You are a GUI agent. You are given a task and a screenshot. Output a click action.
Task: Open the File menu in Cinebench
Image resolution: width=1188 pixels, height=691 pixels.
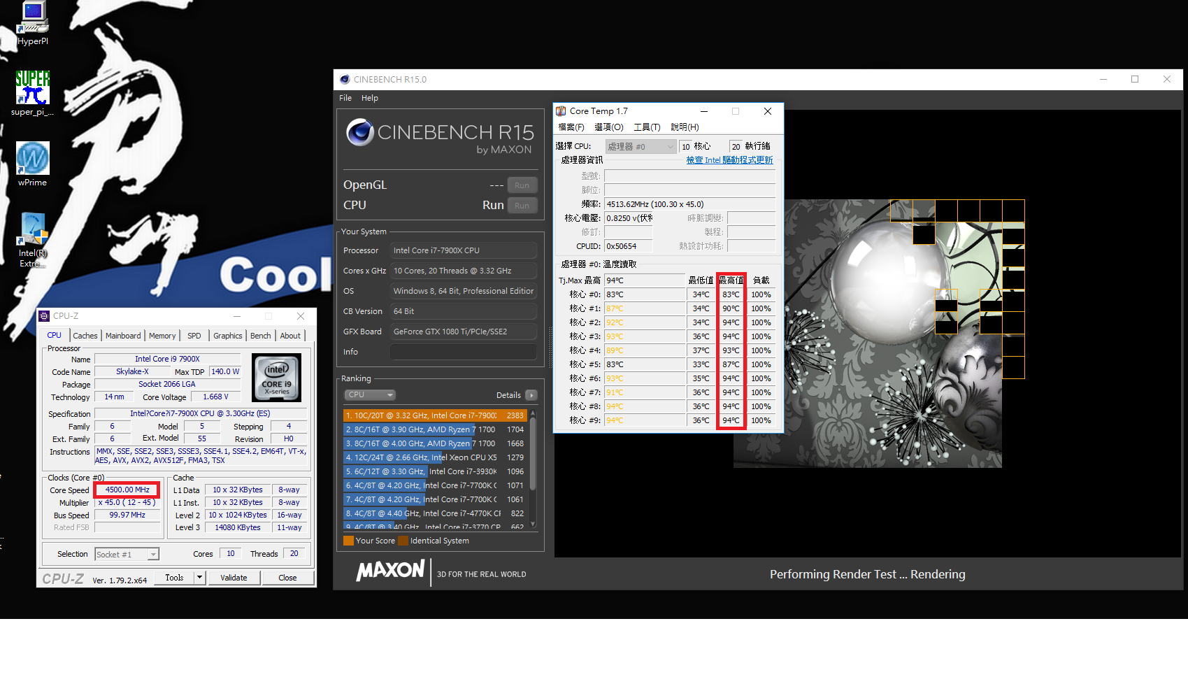[345, 98]
